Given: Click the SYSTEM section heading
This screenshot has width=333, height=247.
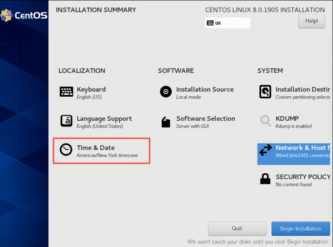Looking at the screenshot, I should pyautogui.click(x=270, y=71).
